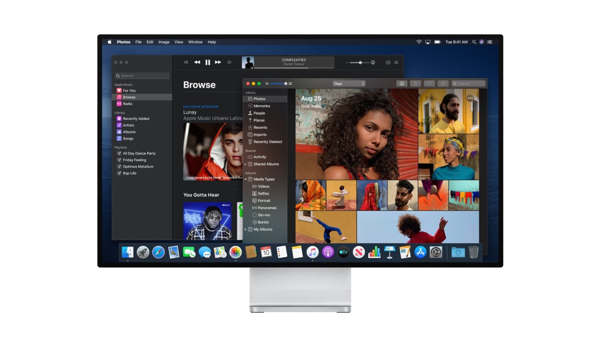Screen dimensions: 601x338
Task: Open the Window menu
Action: 195,42
